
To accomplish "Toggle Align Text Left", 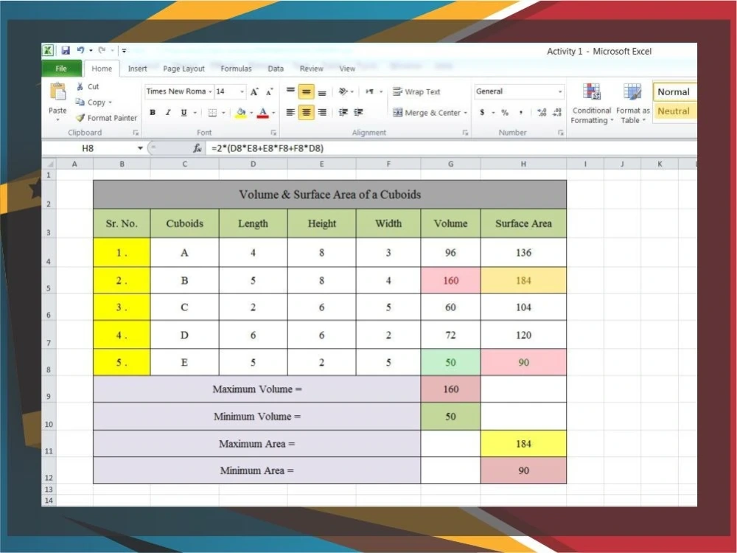I will point(291,112).
